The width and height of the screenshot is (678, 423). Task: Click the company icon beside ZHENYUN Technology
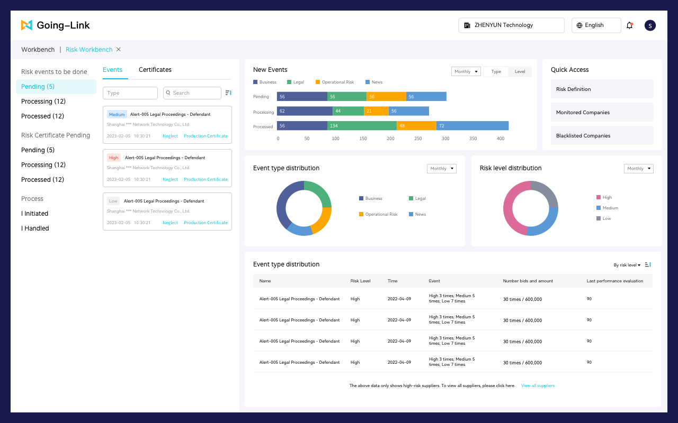click(x=467, y=25)
